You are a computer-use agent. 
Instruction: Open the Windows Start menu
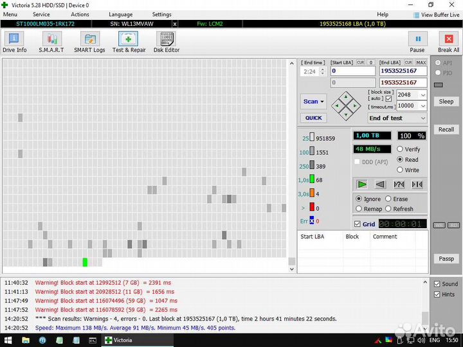8,340
